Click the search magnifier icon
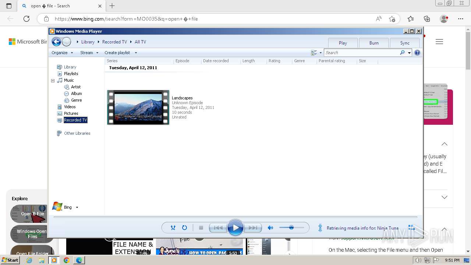 pyautogui.click(x=402, y=53)
